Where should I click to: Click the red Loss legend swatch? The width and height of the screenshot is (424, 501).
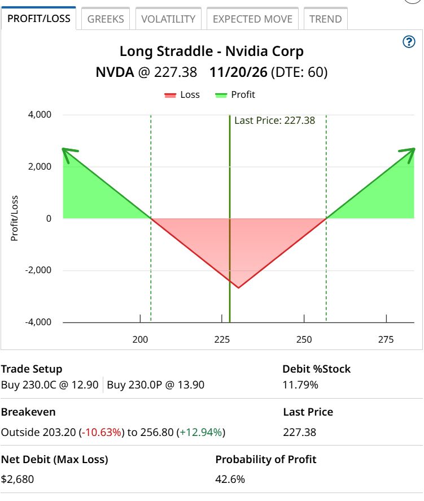(170, 95)
